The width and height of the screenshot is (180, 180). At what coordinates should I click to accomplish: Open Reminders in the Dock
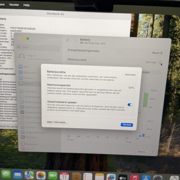pyautogui.click(x=88, y=177)
